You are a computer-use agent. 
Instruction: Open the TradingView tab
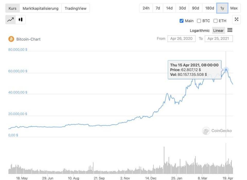[x=75, y=8]
